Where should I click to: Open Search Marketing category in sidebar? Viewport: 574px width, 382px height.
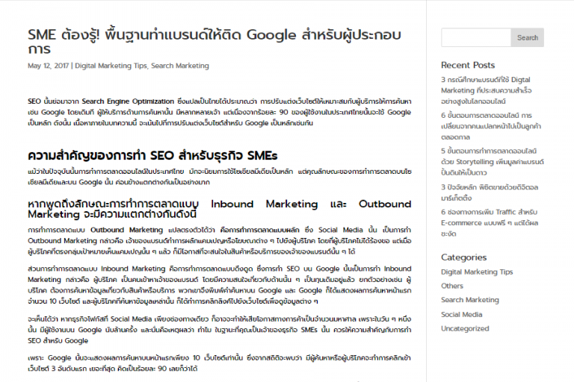(x=469, y=300)
